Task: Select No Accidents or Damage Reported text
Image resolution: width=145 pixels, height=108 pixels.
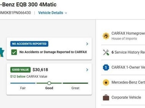Action: click(x=53, y=52)
